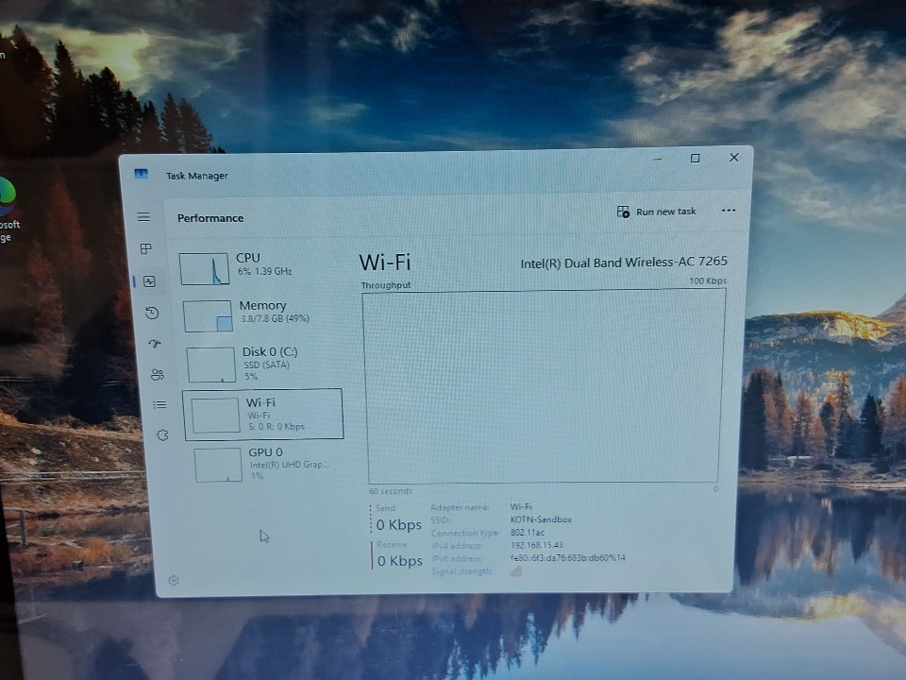Switch to the Users page icon

pyautogui.click(x=157, y=375)
